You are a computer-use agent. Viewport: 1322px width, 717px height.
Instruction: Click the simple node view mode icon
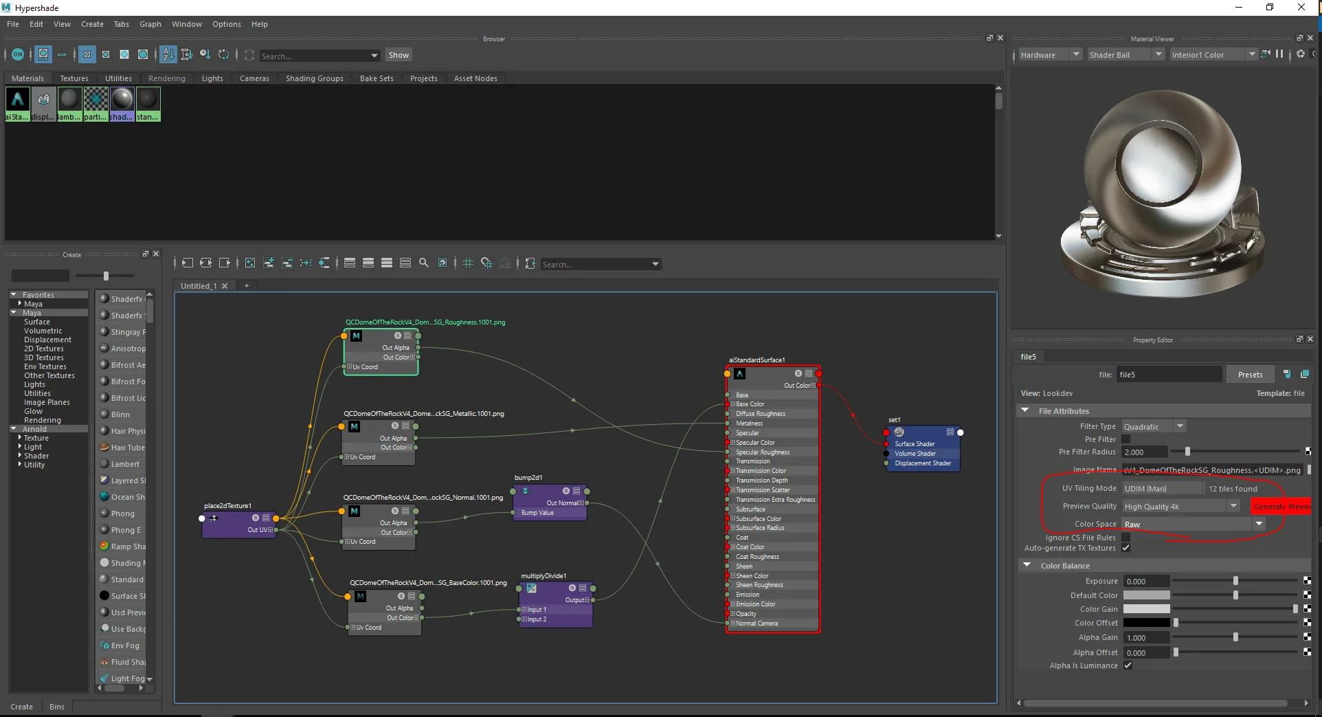click(350, 263)
